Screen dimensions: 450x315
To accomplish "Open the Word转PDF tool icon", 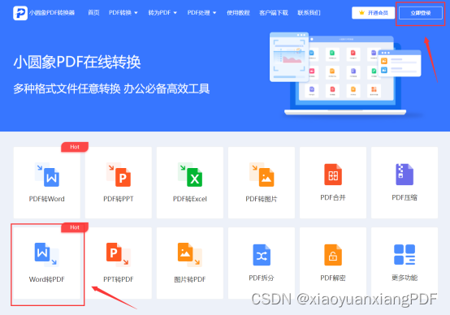I will (47, 254).
